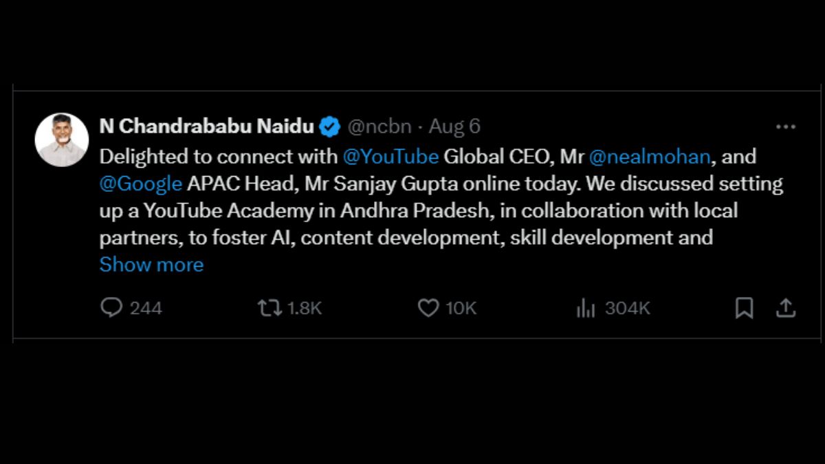Open the @YouTube mention link
The image size is (825, 464).
(x=390, y=157)
